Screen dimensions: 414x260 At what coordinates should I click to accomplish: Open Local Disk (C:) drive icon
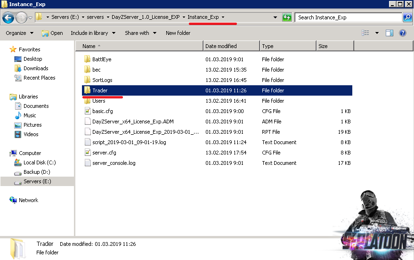[18, 162]
